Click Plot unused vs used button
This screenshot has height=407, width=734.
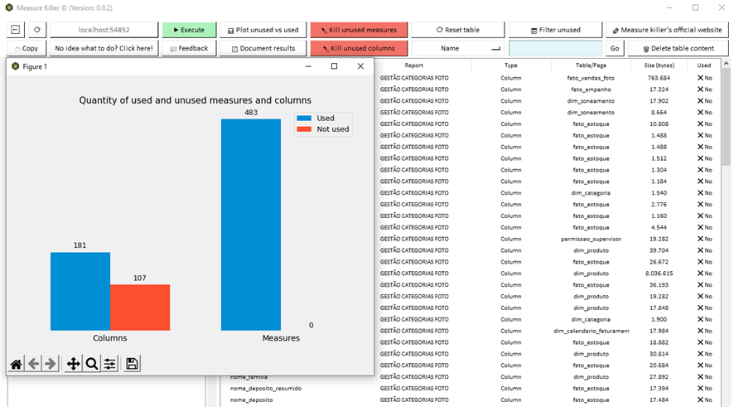pyautogui.click(x=263, y=30)
